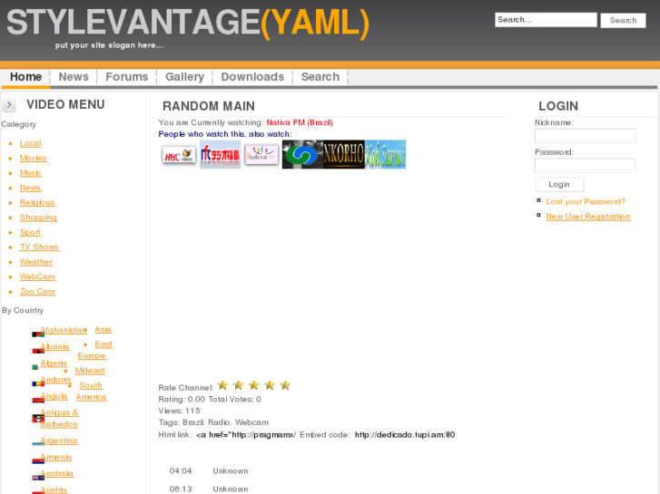The image size is (660, 494).
Task: Focus the Password input field
Action: (x=585, y=165)
